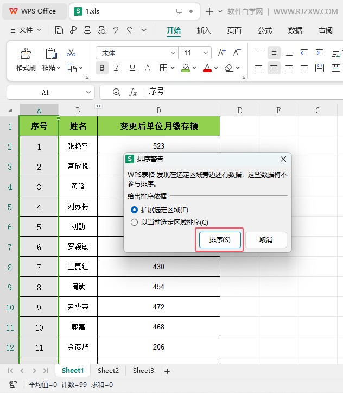Open the Paste options dropdown arrow

59,68
